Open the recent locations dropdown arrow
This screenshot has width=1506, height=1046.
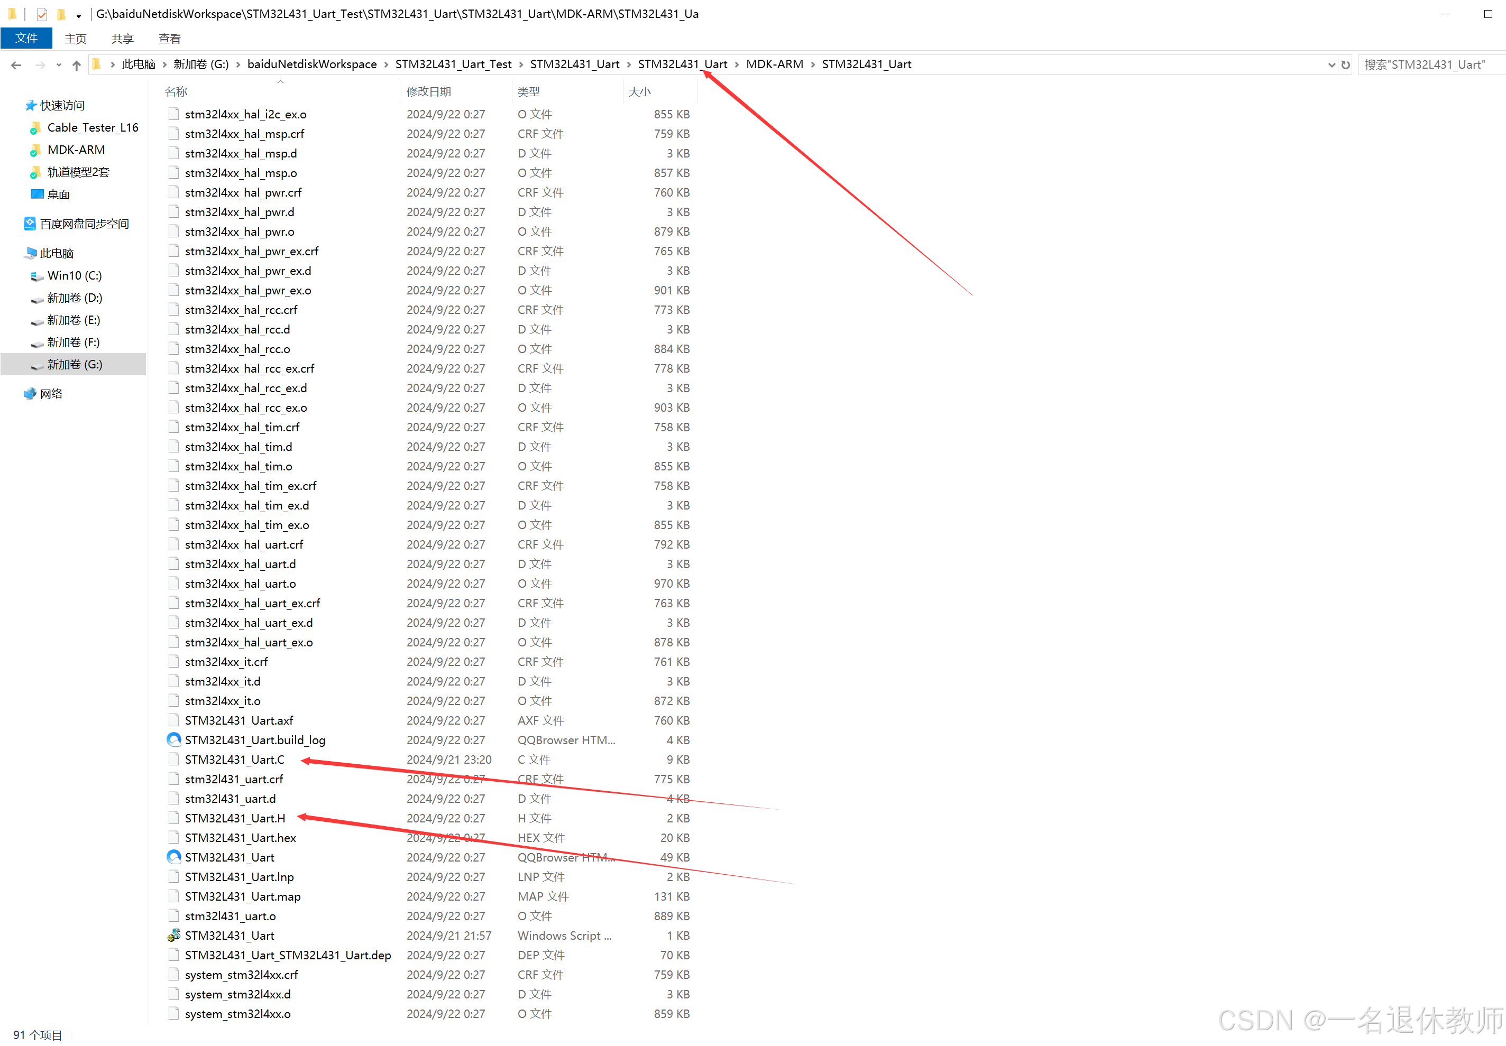pos(59,64)
